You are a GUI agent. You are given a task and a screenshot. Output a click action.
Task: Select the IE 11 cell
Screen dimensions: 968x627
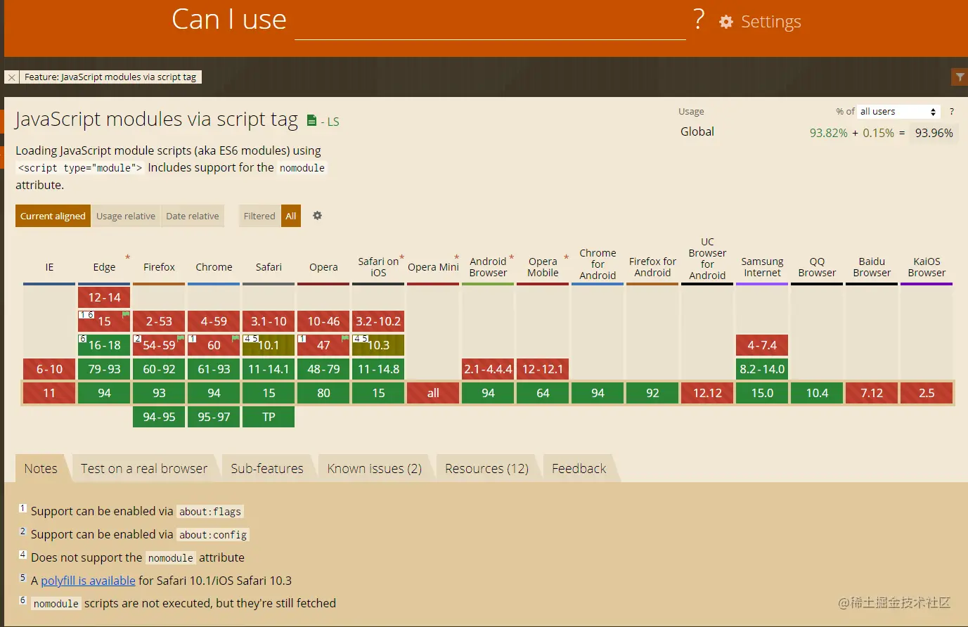click(x=49, y=393)
